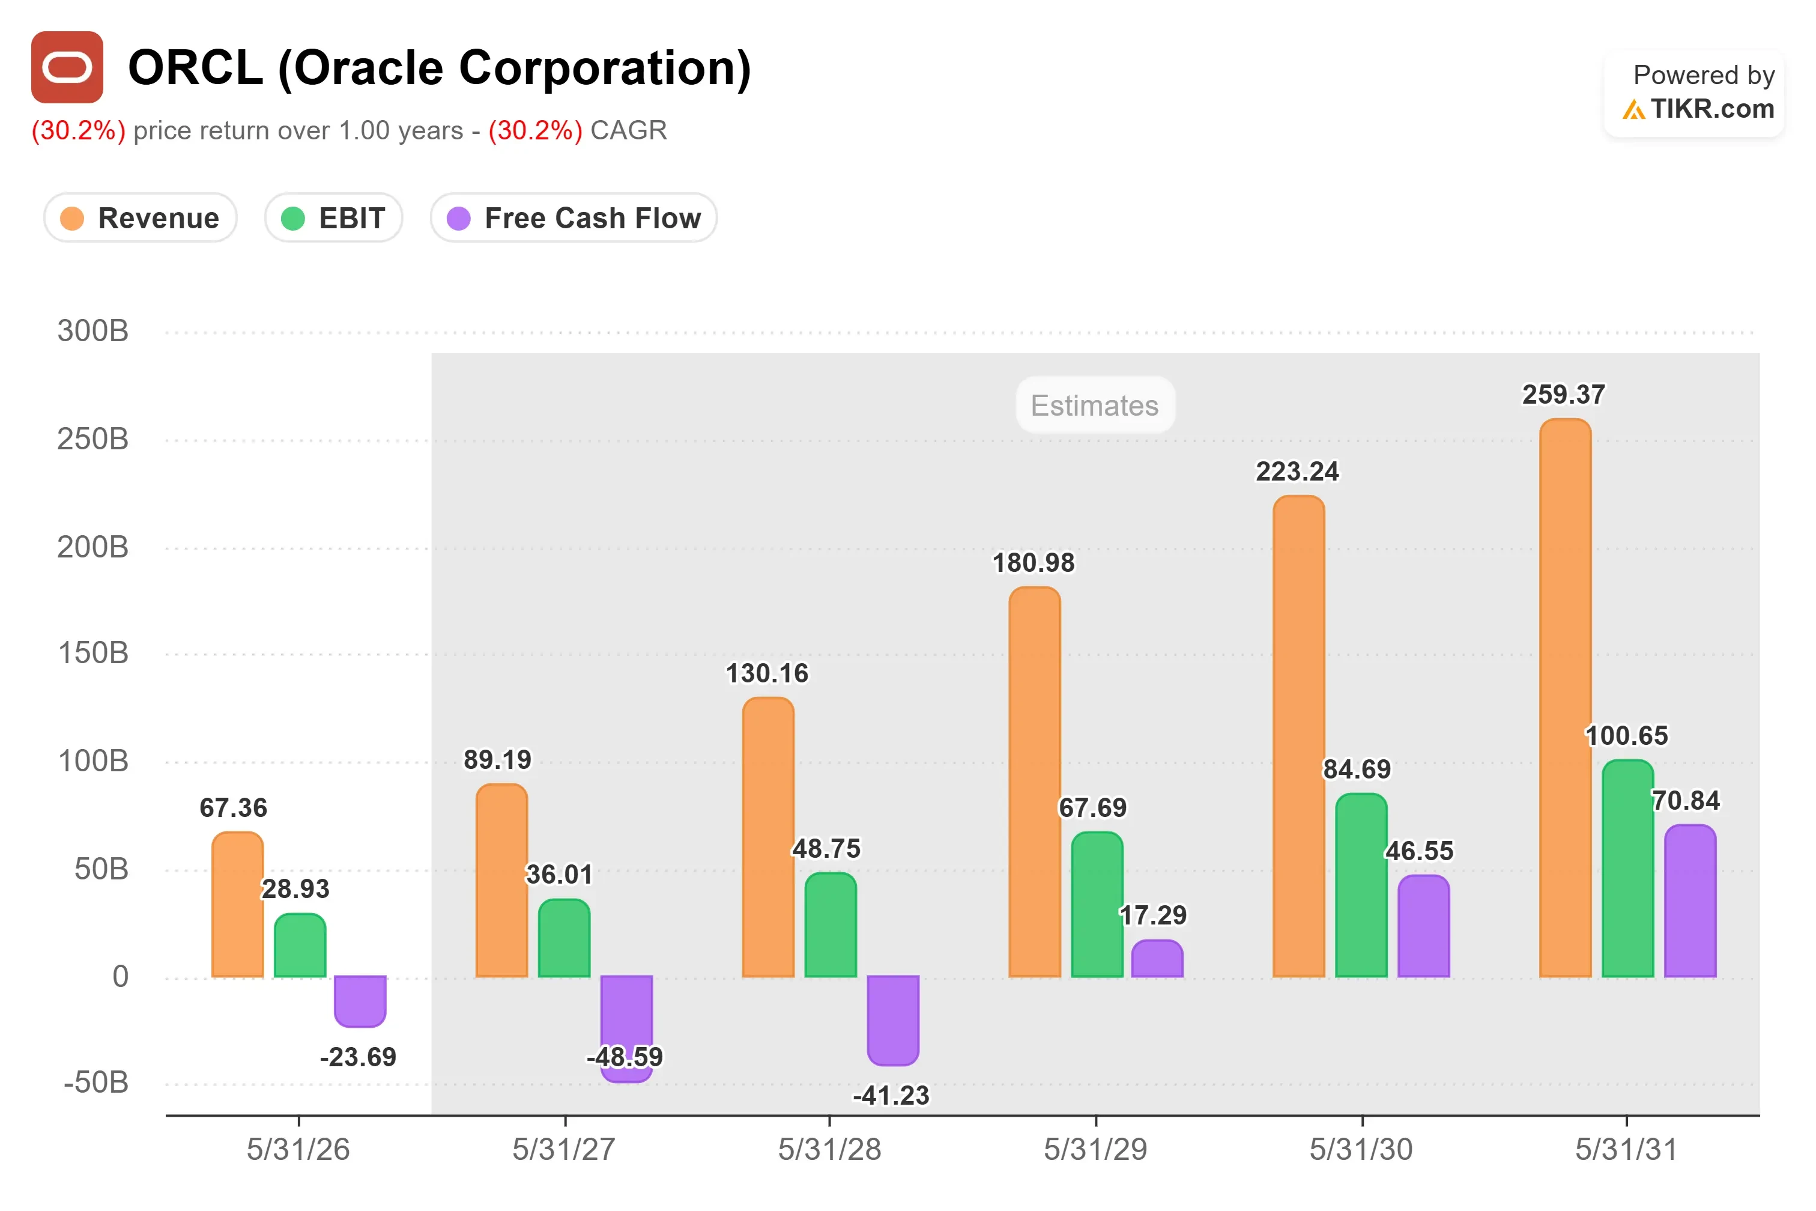Viewport: 1816px width, 1211px height.
Task: Click the ORCL (Oracle Corporation) title
Action: pyautogui.click(x=440, y=68)
